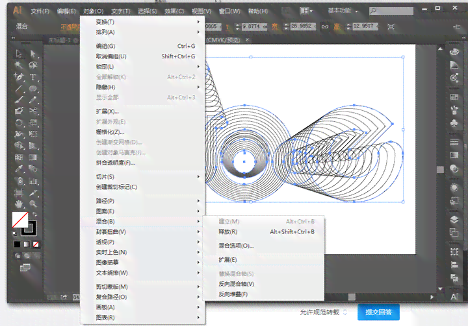Select the Paintbrush tool
Viewport: 468px width, 326px height.
[19, 99]
